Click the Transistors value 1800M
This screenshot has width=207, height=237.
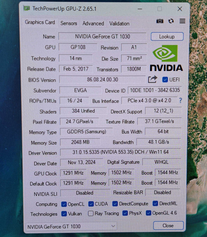134,69
